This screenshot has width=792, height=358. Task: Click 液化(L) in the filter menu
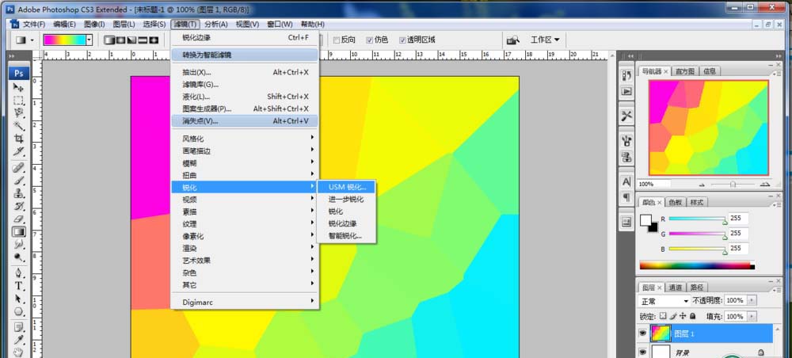coord(196,97)
